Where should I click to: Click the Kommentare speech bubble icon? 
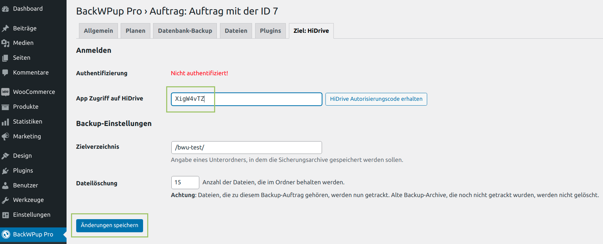point(5,73)
